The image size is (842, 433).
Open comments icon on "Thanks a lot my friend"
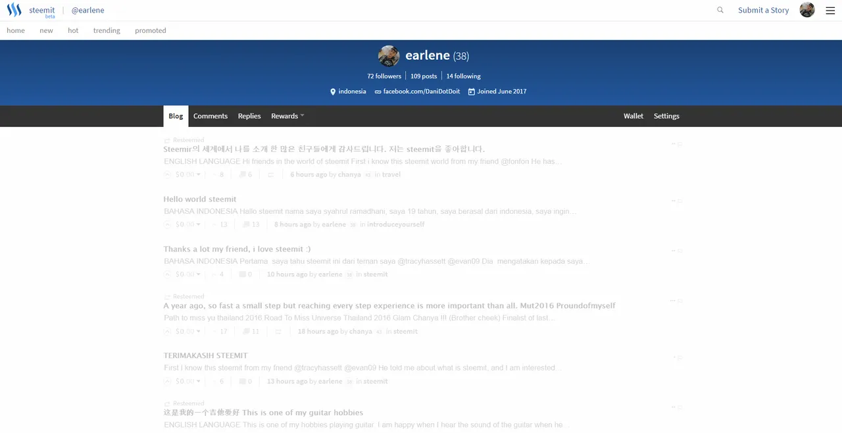point(242,274)
